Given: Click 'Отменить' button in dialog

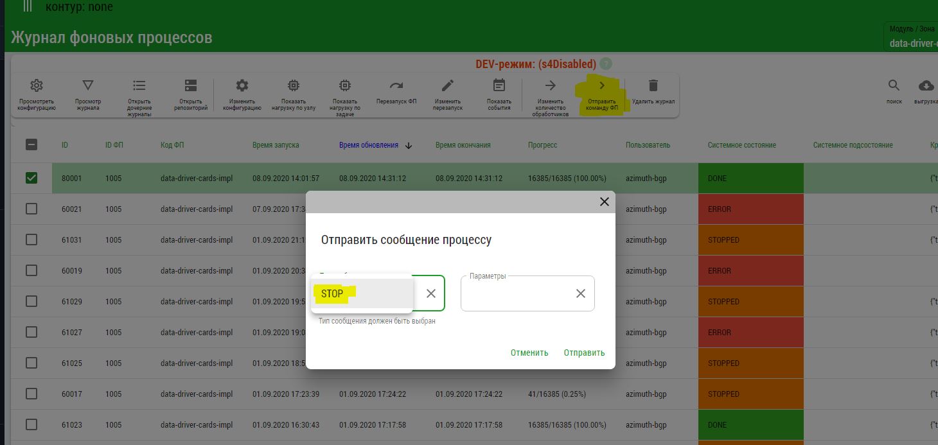Looking at the screenshot, I should point(529,353).
